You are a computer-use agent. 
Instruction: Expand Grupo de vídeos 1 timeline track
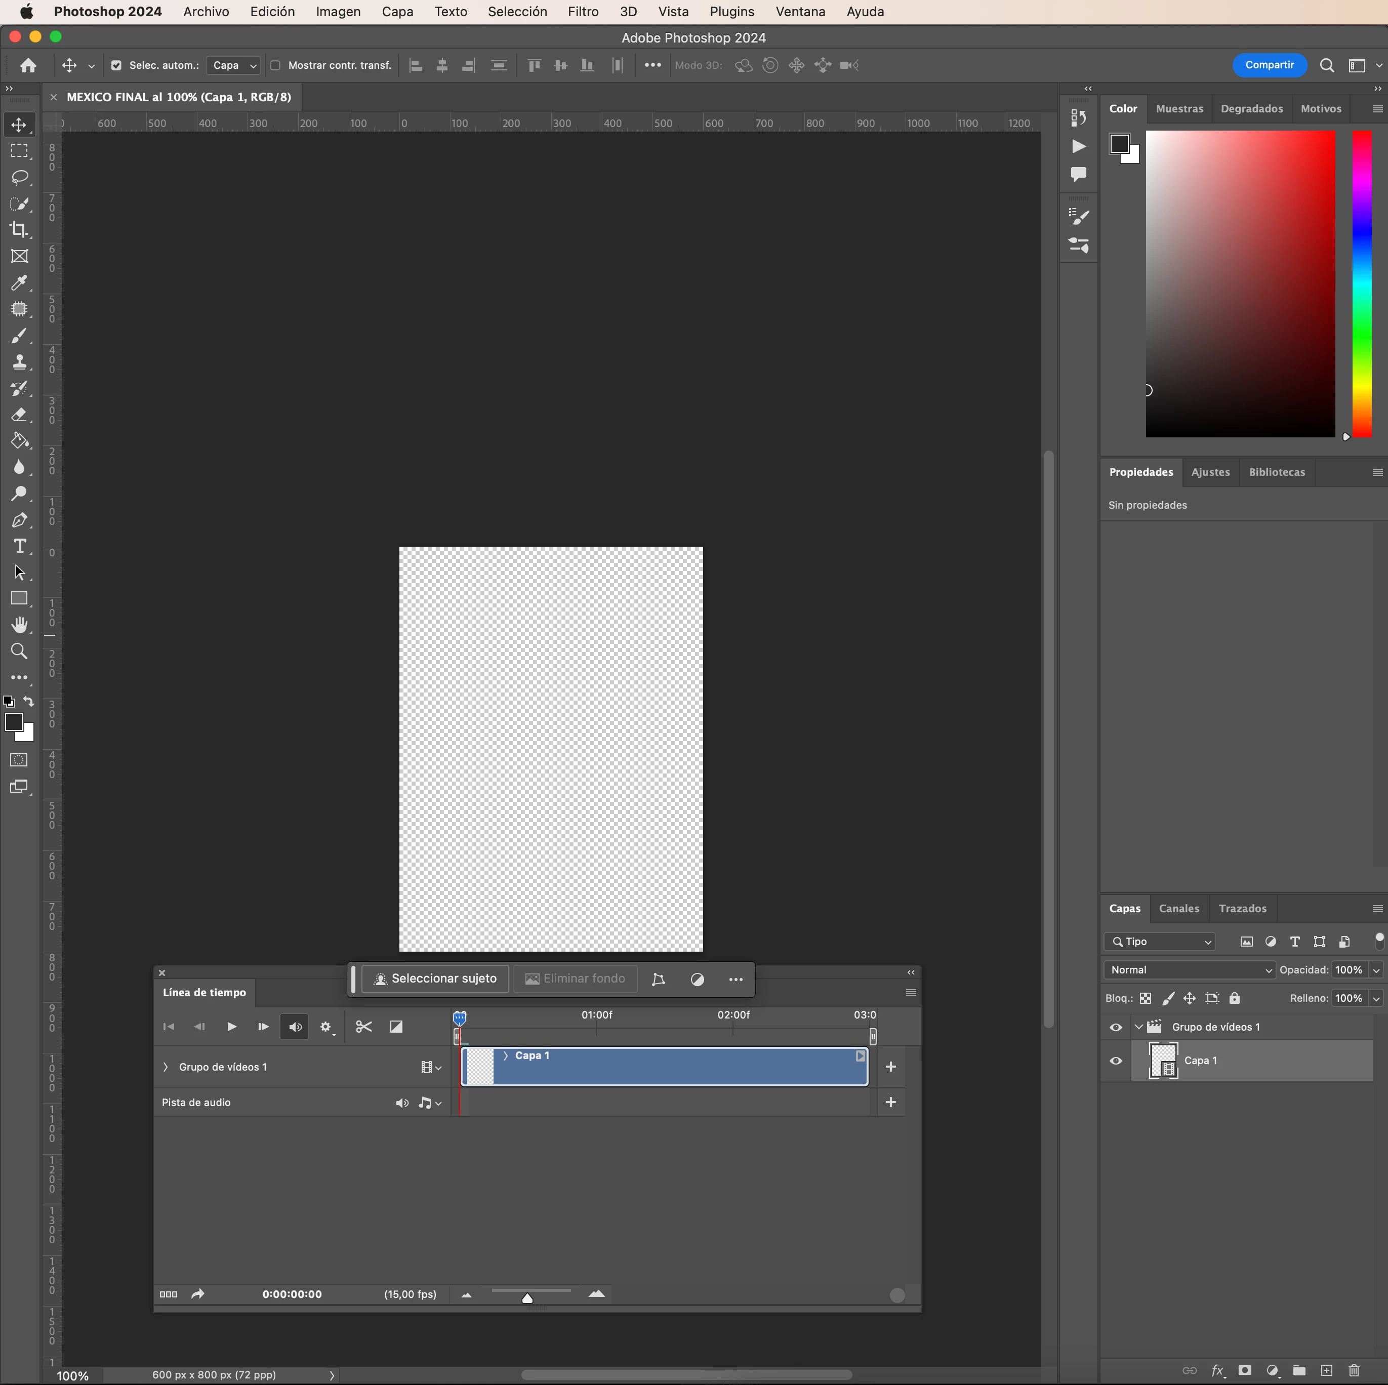coord(166,1067)
